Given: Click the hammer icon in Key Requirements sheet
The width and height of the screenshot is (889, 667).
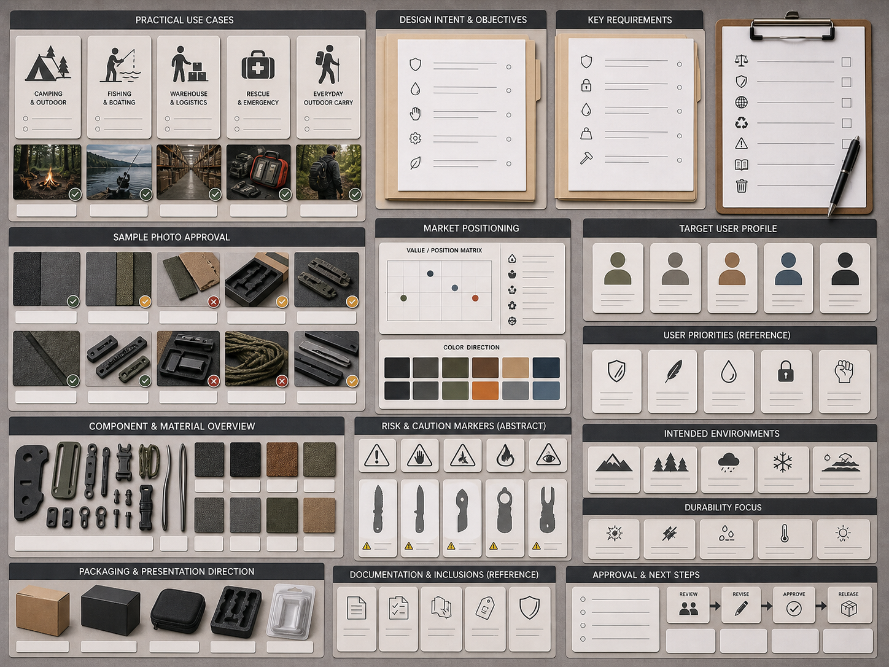Looking at the screenshot, I should click(x=586, y=158).
